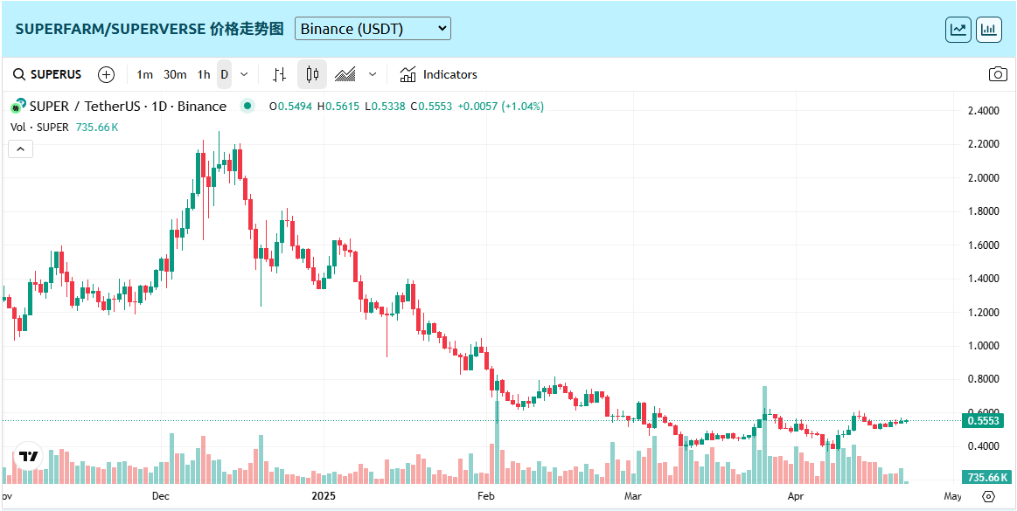Screen dimensions: 1017x511
Task: Select the 1m timeframe
Action: tap(145, 74)
